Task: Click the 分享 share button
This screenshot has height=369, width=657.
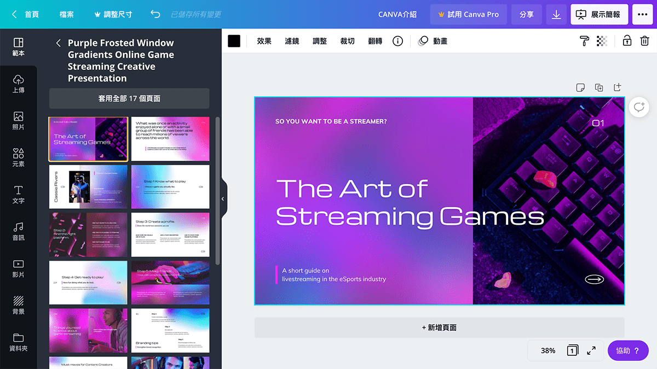Action: 526,15
